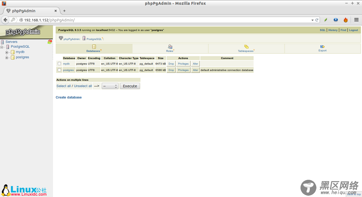Screen dimensions: 362x197
Task: Click the 6473 kB size cell
Action: click(x=161, y=64)
